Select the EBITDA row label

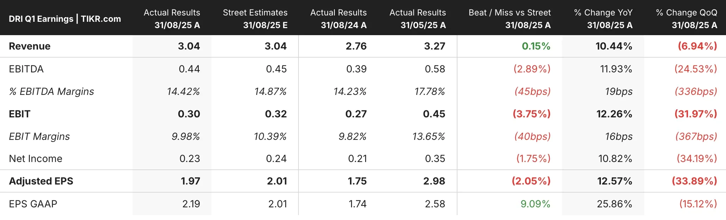click(x=26, y=69)
